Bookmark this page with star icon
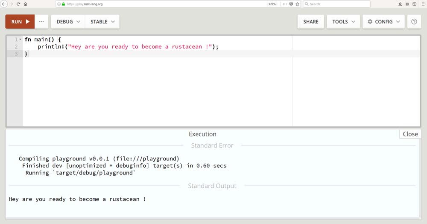 [x=297, y=4]
